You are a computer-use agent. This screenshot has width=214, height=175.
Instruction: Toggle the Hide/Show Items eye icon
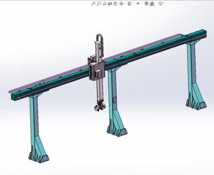coord(138,3)
